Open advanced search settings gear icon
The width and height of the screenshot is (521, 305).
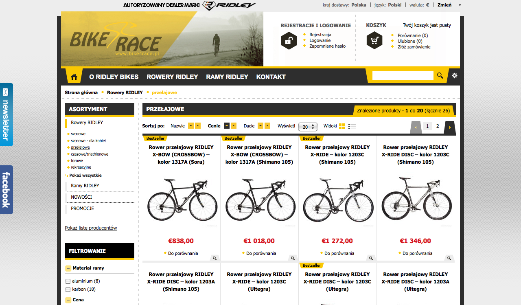click(455, 75)
